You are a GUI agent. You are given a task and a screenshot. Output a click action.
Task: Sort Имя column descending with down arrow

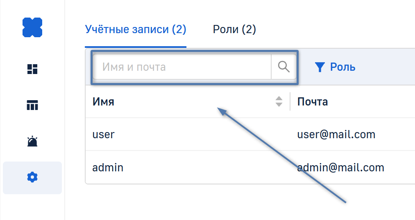click(279, 105)
